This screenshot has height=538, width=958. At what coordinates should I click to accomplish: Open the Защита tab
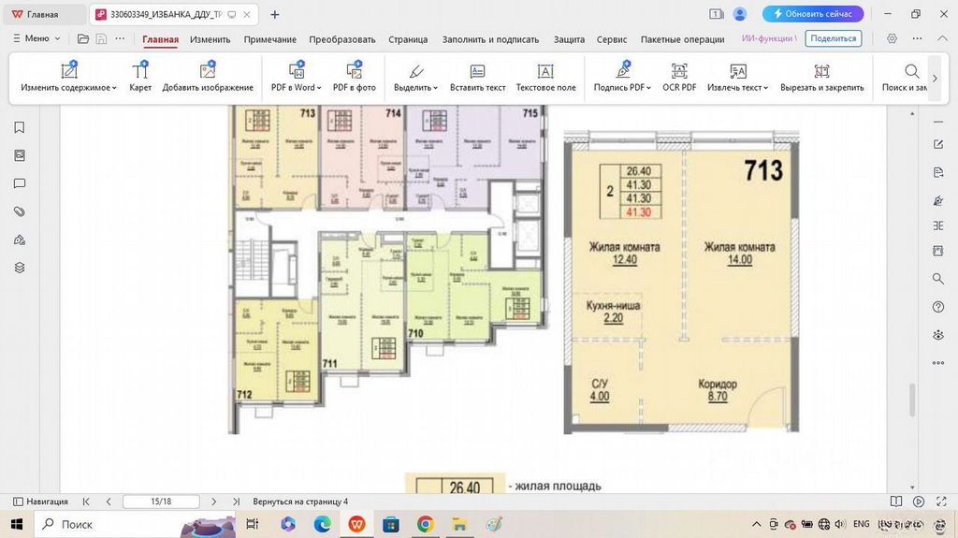pos(569,39)
